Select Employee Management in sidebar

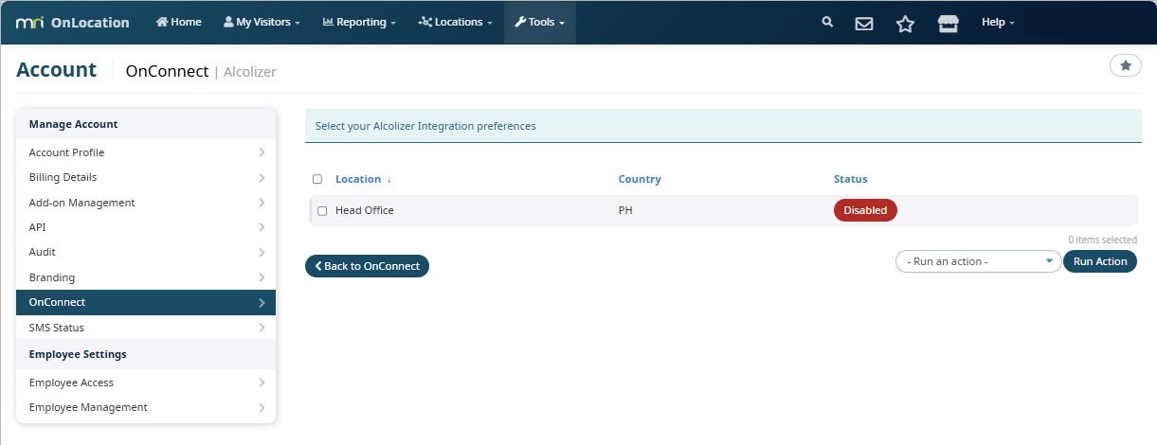pyautogui.click(x=146, y=407)
